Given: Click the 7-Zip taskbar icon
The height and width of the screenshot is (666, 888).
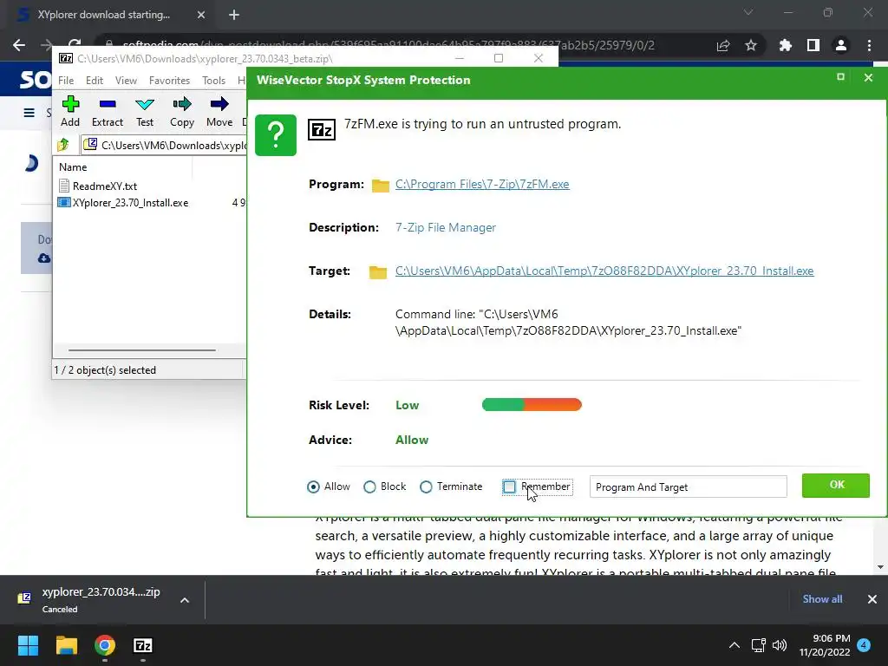Looking at the screenshot, I should pyautogui.click(x=143, y=645).
